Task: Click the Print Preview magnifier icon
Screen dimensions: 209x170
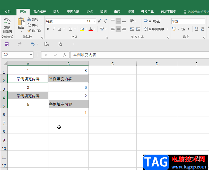Action: tap(60, 44)
